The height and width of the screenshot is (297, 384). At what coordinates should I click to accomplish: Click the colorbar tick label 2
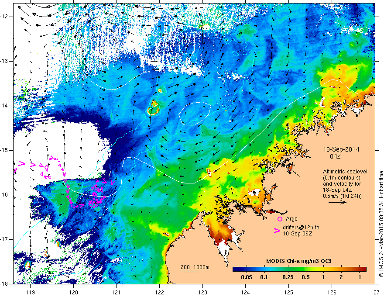click(x=341, y=277)
